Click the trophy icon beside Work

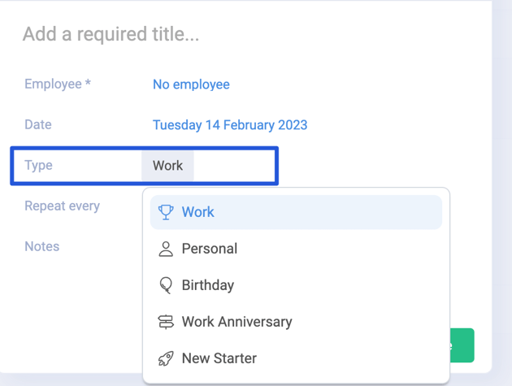[x=166, y=212]
